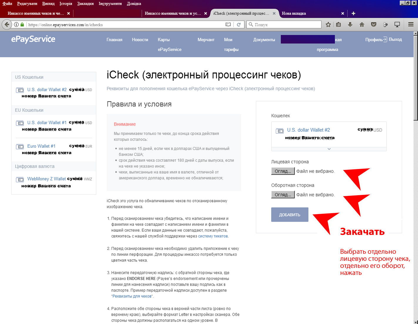418x324 pixels.
Task: Open Карты ePayService navigation item
Action: pyautogui.click(x=169, y=44)
